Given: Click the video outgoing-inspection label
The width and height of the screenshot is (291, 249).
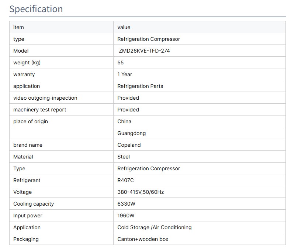Looking at the screenshot, I should [x=45, y=98].
